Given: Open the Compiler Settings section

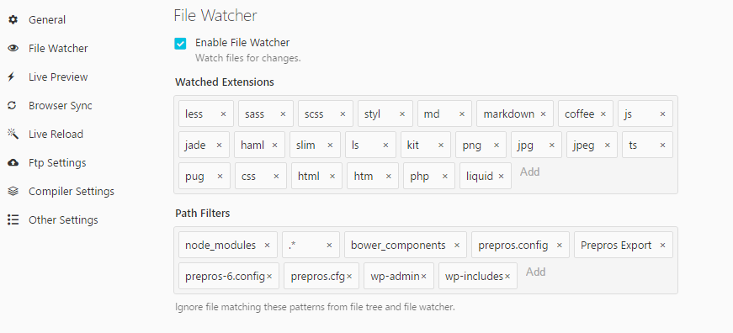Looking at the screenshot, I should click(71, 192).
